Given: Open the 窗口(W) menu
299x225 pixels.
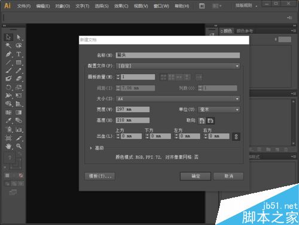Looking at the screenshot, I should pos(161,6).
